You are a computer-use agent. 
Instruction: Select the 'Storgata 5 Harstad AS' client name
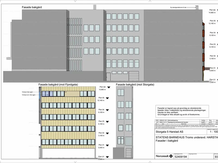coord(169,132)
